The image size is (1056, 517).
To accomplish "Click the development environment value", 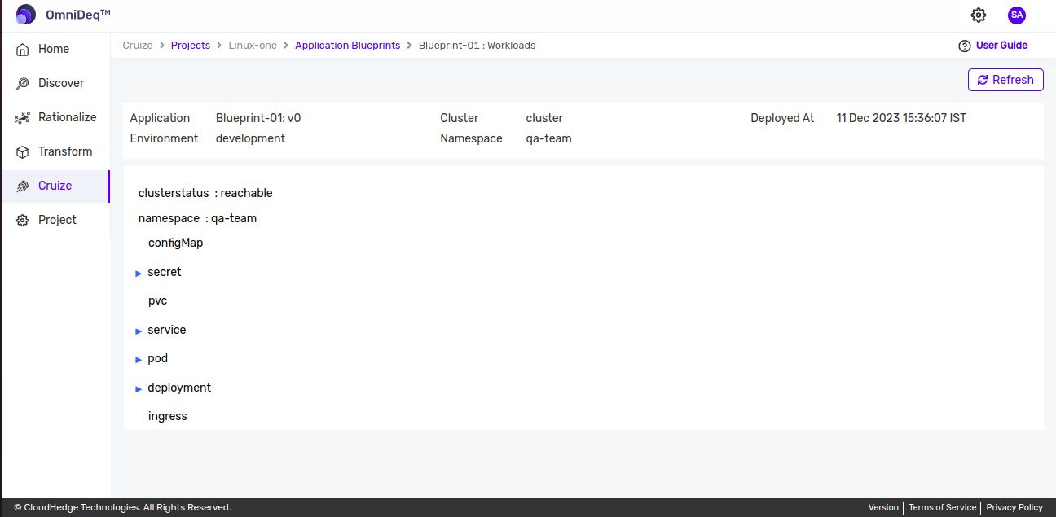I will [250, 138].
